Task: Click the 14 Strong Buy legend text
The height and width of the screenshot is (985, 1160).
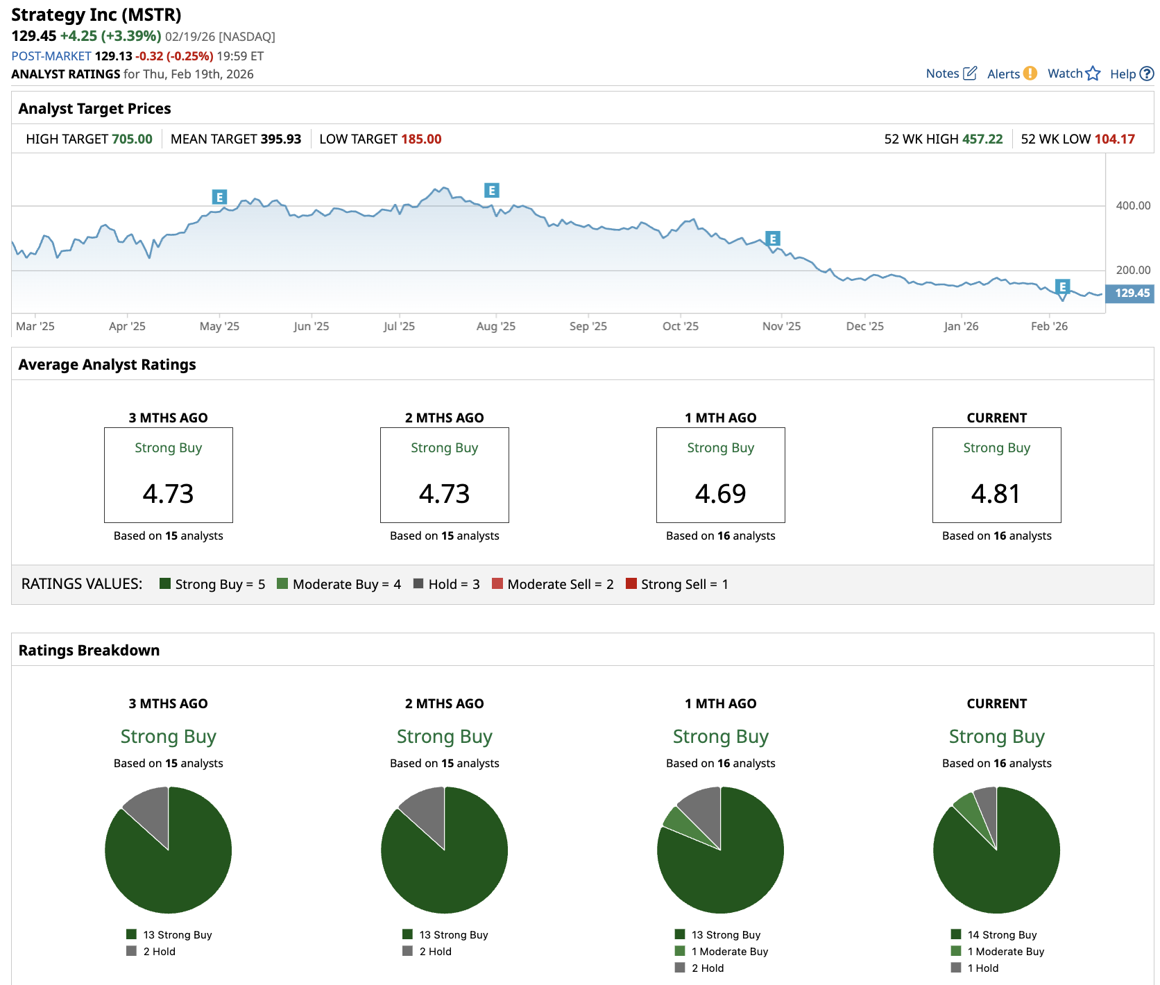Action: point(1003,935)
